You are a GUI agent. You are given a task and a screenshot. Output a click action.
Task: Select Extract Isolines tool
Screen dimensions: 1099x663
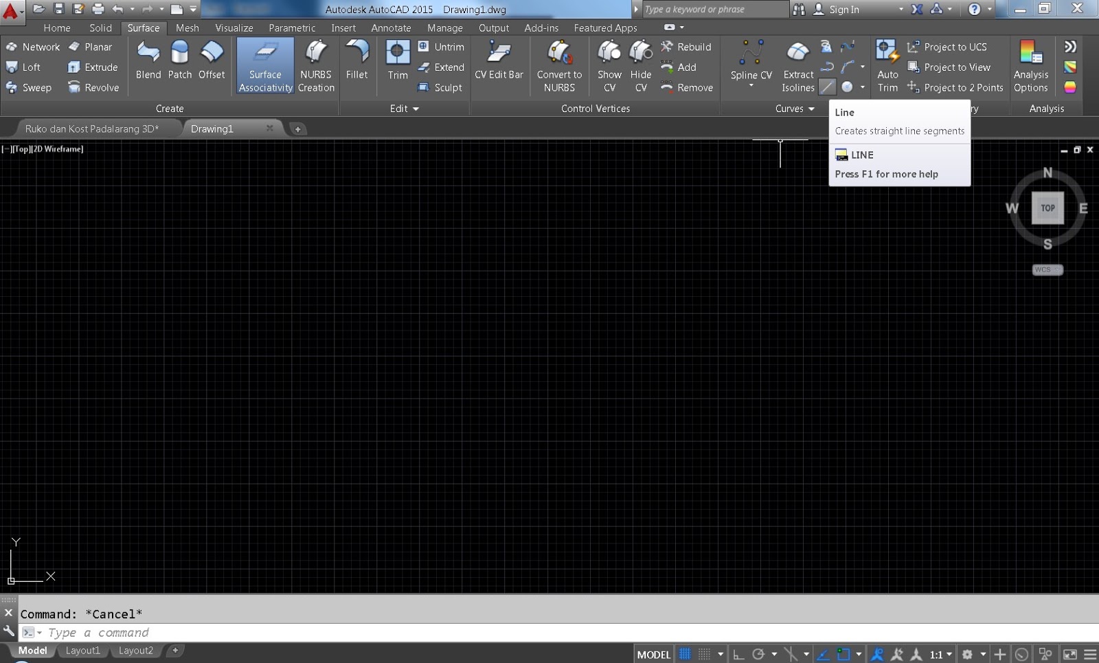[798, 66]
